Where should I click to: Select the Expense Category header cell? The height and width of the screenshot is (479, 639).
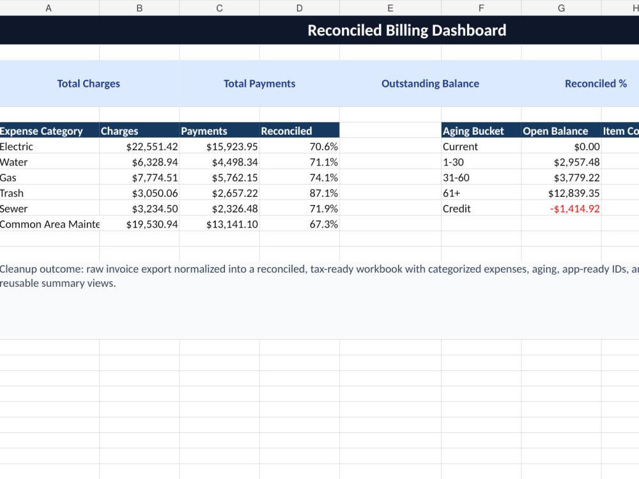click(50, 130)
